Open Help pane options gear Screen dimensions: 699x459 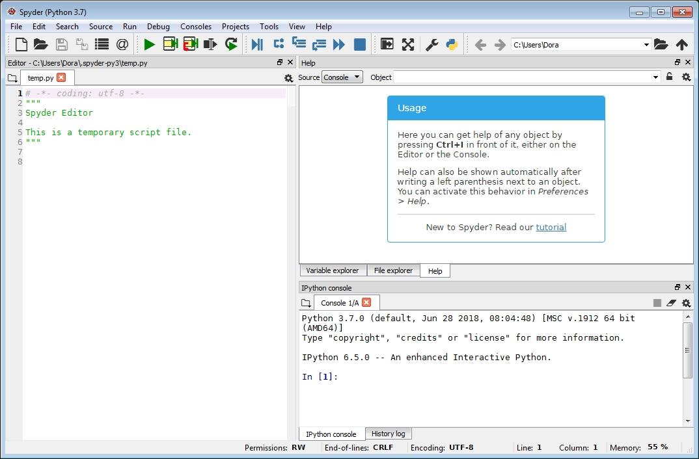pos(687,77)
